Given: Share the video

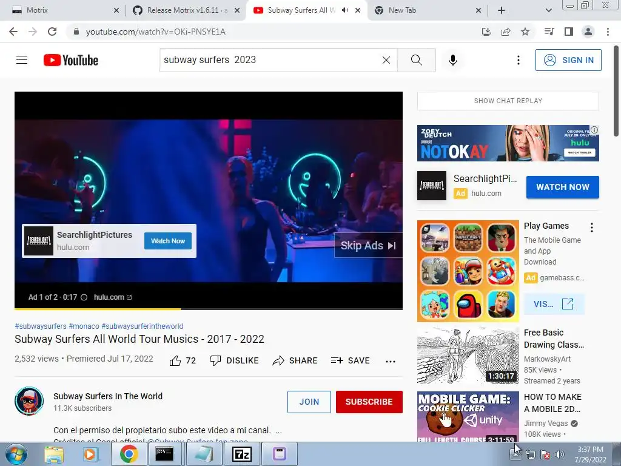Looking at the screenshot, I should pyautogui.click(x=295, y=360).
